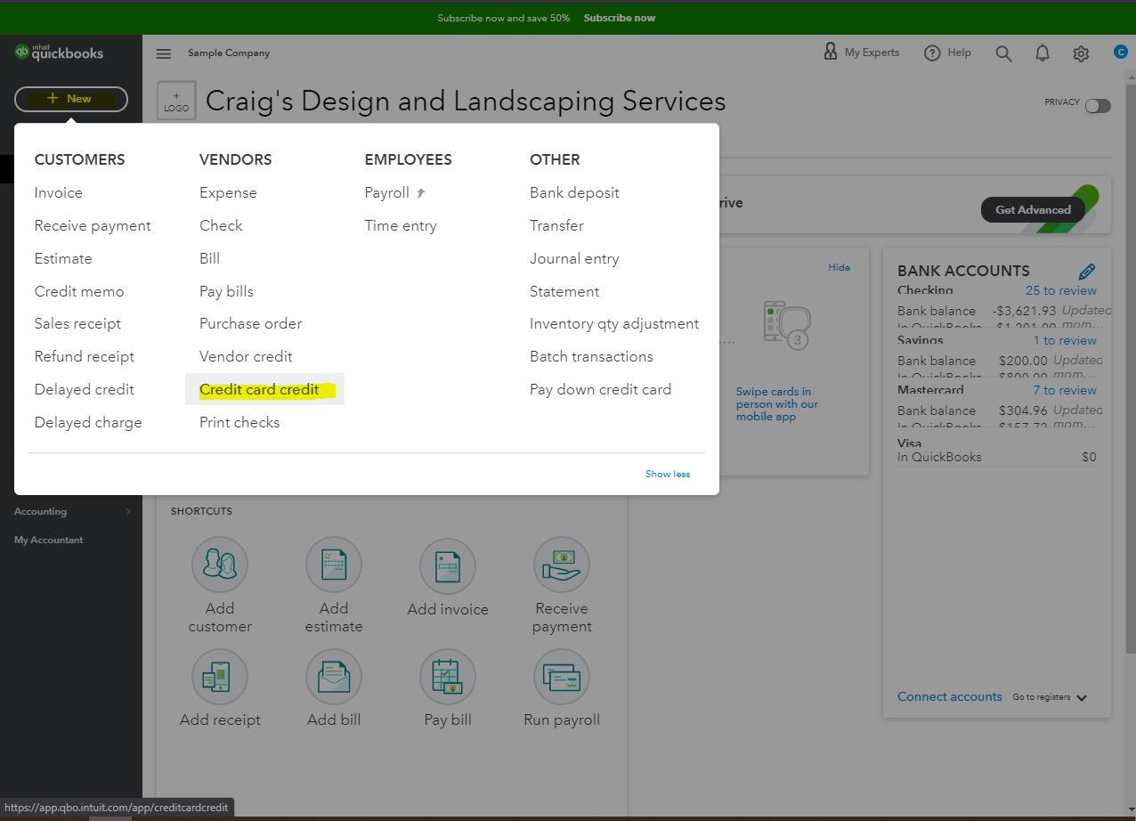
Task: Open the settings gear
Action: (x=1080, y=53)
